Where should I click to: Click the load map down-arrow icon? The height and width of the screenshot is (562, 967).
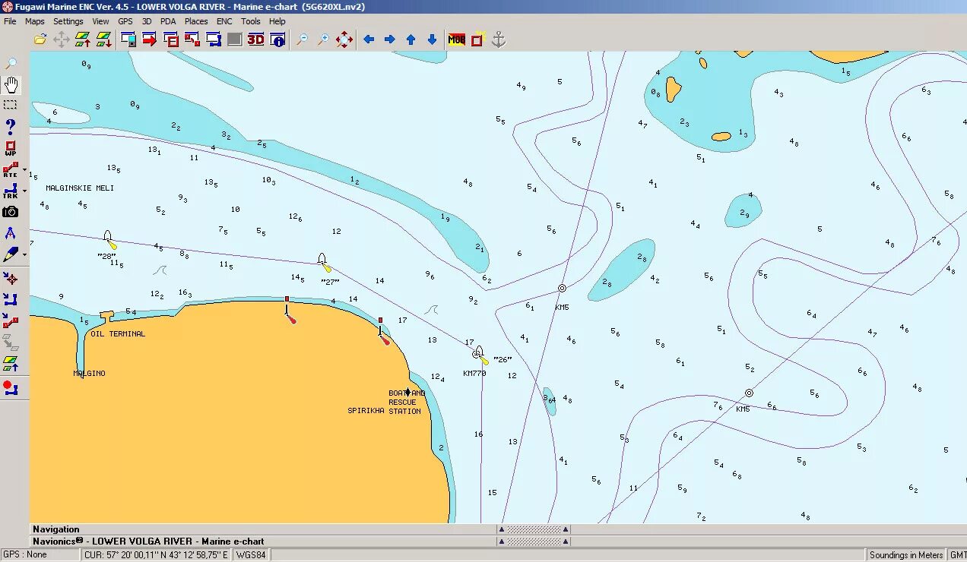coord(104,39)
